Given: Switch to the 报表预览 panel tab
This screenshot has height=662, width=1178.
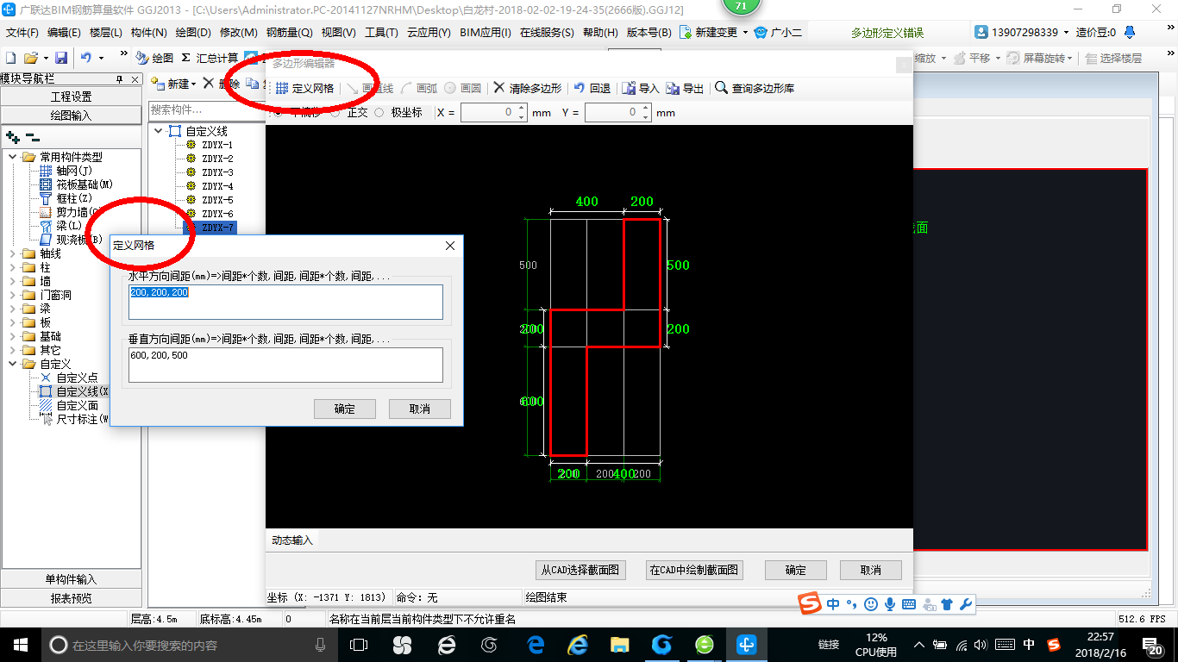Looking at the screenshot, I should [71, 598].
